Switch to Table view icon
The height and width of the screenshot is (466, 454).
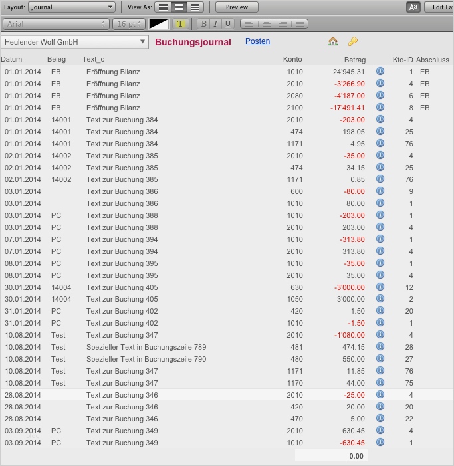(195, 7)
